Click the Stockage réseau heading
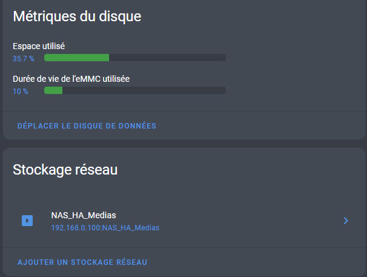 point(65,170)
